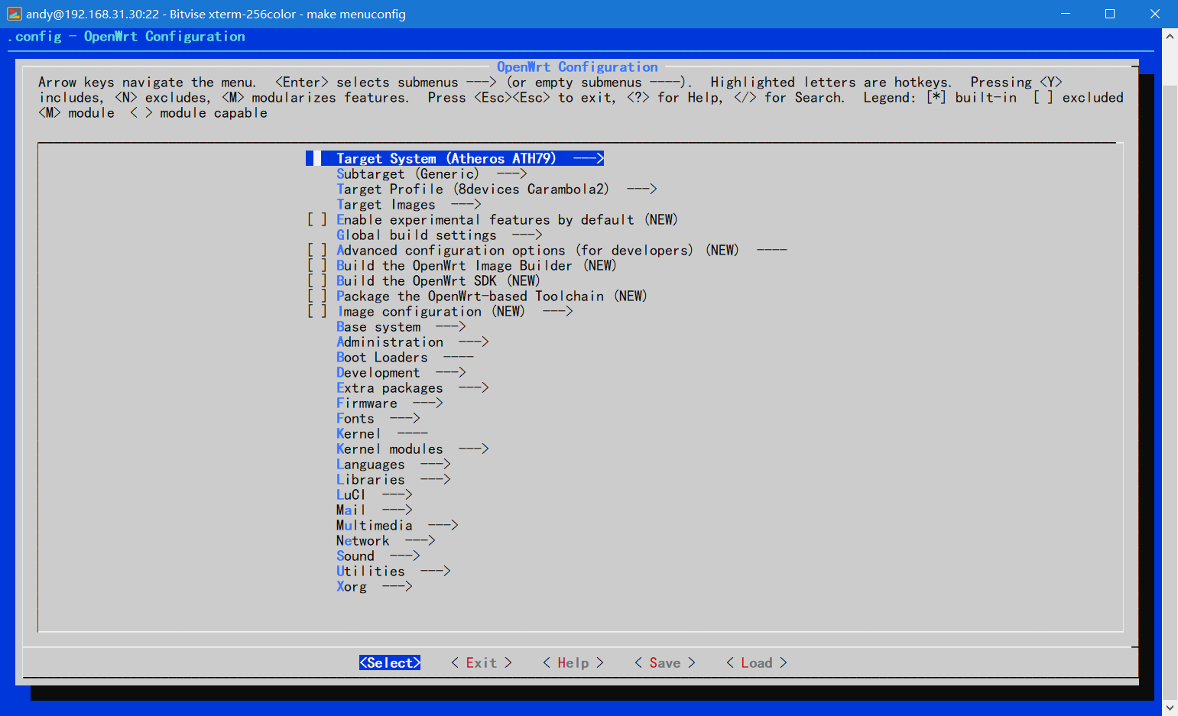The image size is (1178, 716).
Task: Click the vertical scrollbar track
Action: [1170, 371]
